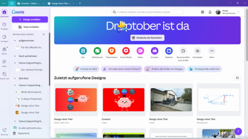Click Hintergründe entfernen chip
The width and height of the screenshot is (248, 139).
click(204, 69)
